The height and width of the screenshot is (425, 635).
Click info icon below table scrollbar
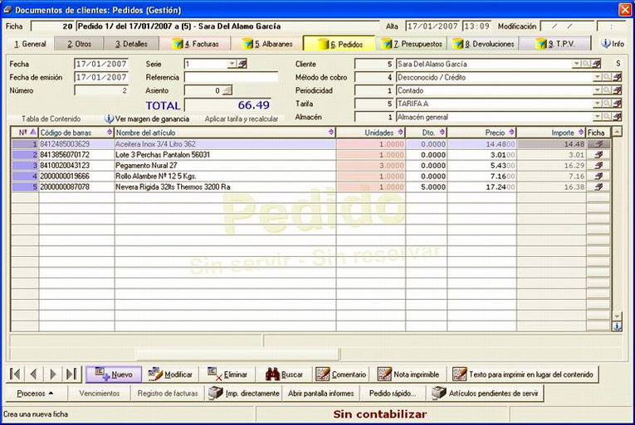(x=617, y=326)
